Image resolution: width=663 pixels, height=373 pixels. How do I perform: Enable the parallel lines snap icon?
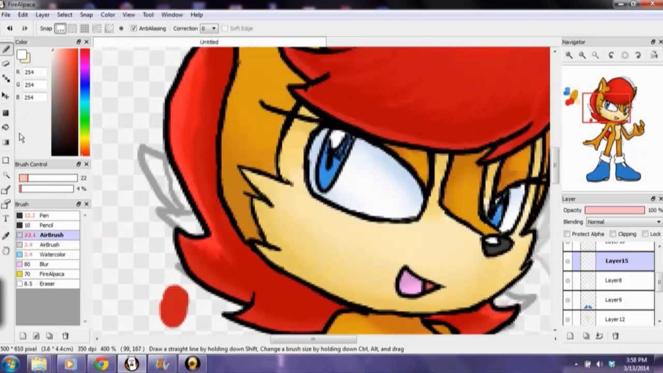coord(73,28)
